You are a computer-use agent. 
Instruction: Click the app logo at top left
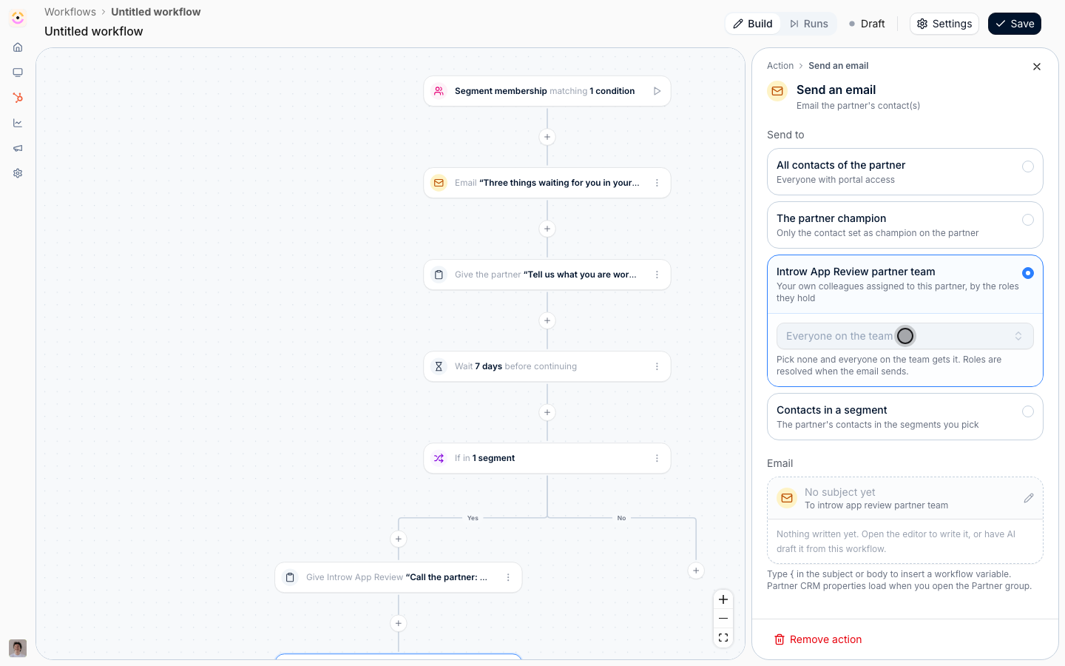[18, 18]
